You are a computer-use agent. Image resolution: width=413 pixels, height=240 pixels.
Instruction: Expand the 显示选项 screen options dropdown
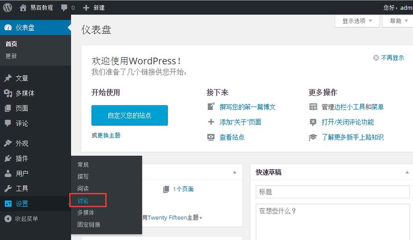pos(357,21)
